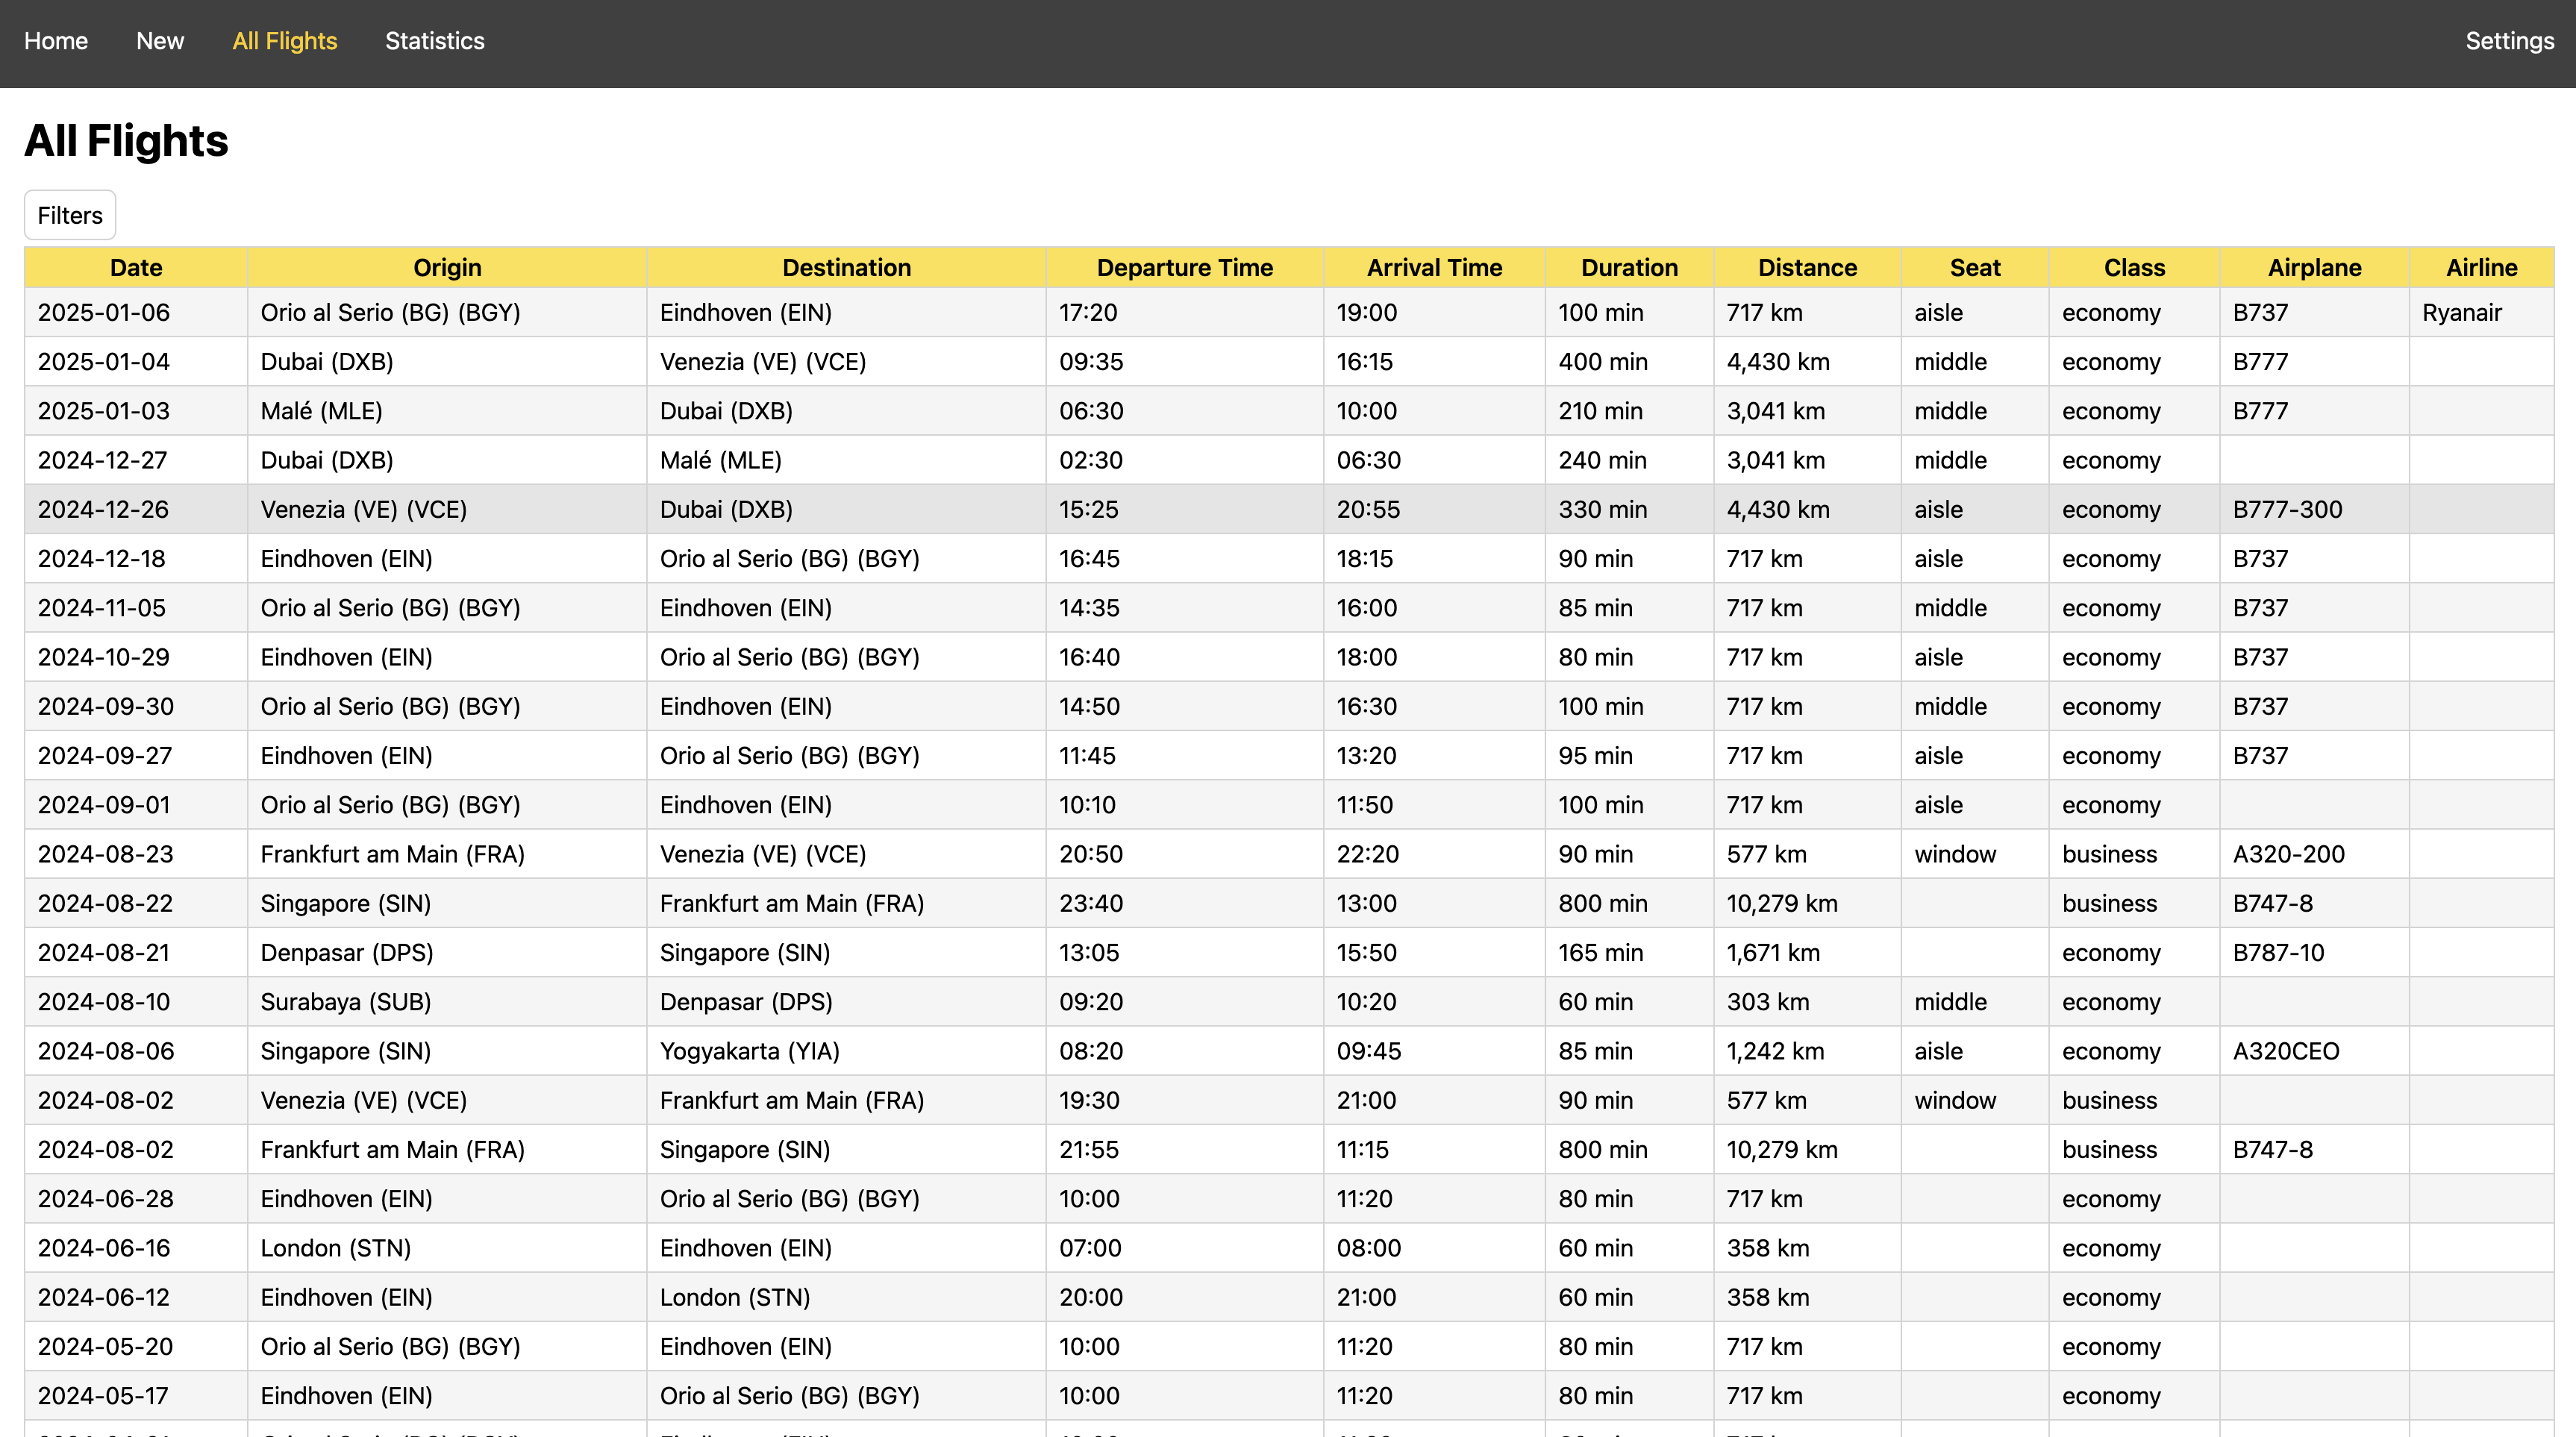Click the Distance column header
This screenshot has width=2576, height=1437.
click(x=1807, y=267)
